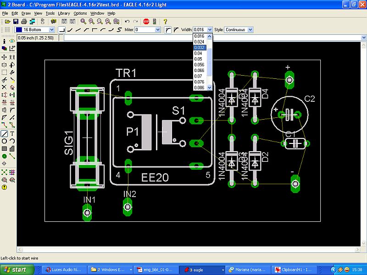Viewport: 367px width, 275px height.
Task: Click the Zoom select area icon
Action: [117, 22]
